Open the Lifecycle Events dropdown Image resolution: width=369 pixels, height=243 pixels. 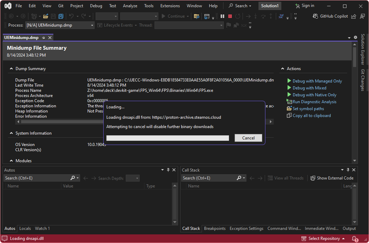point(117,25)
